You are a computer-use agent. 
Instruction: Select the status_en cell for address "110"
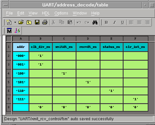tap(111, 91)
